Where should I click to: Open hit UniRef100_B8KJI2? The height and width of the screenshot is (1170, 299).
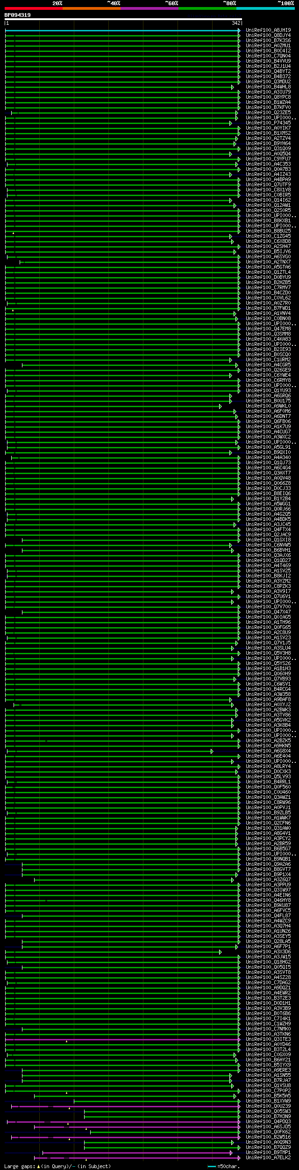pos(268,576)
